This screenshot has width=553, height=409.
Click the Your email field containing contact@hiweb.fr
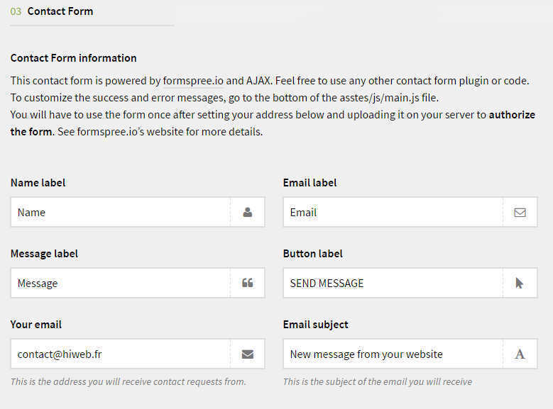pyautogui.click(x=121, y=354)
